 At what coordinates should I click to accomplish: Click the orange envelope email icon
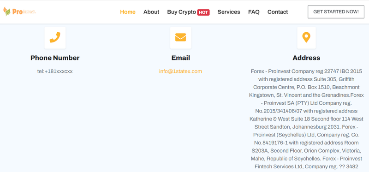pyautogui.click(x=180, y=37)
